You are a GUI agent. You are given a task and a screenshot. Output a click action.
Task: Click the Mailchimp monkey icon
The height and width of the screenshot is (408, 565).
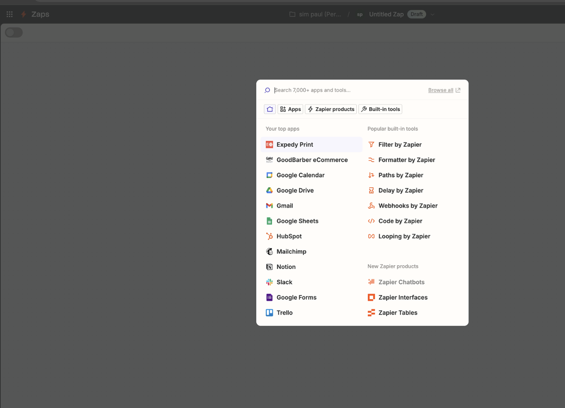pyautogui.click(x=269, y=252)
